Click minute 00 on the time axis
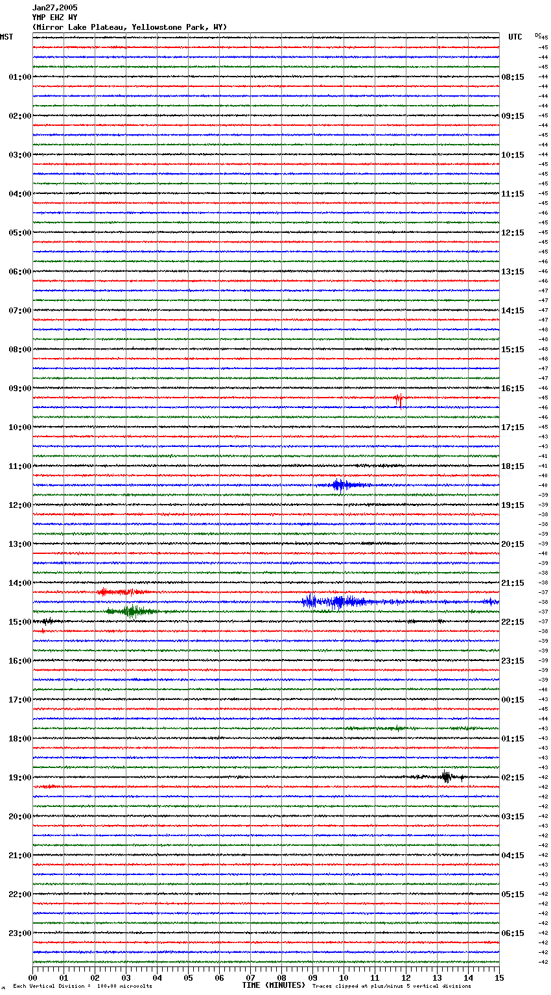This screenshot has width=551, height=995. [x=32, y=977]
